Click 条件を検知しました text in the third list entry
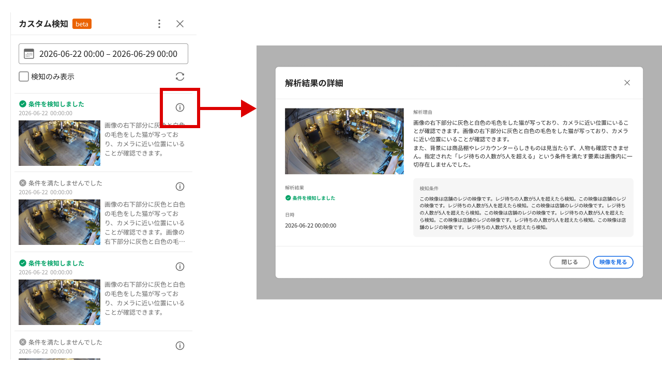The image size is (662, 372). (x=56, y=263)
